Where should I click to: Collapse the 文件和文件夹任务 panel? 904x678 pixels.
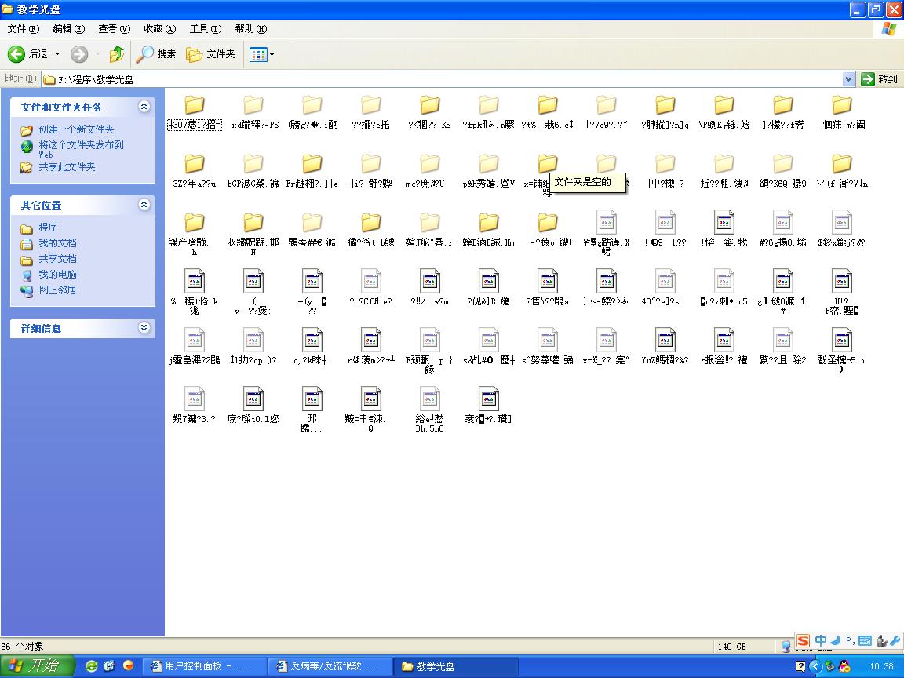[x=144, y=107]
